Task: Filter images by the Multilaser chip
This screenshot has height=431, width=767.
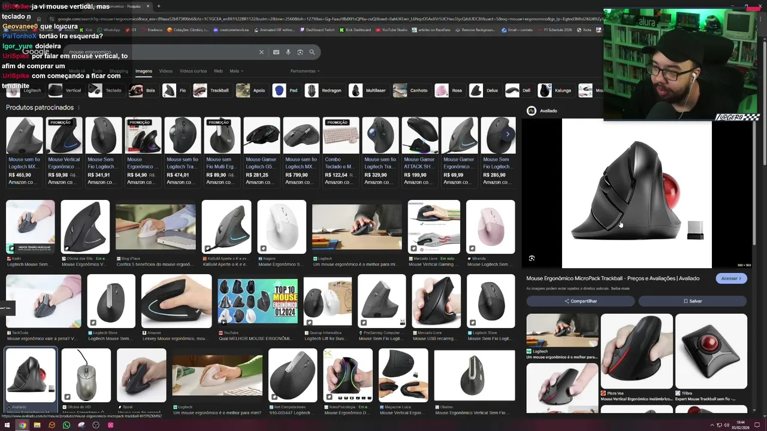Action: point(368,90)
